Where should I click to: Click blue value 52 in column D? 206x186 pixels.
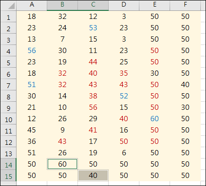tap(124, 96)
